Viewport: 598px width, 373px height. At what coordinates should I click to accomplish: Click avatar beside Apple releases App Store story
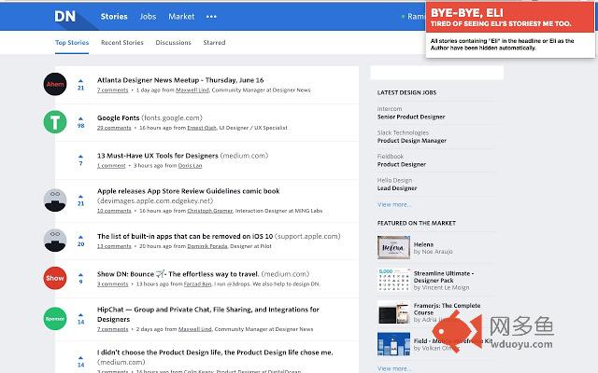[55, 200]
